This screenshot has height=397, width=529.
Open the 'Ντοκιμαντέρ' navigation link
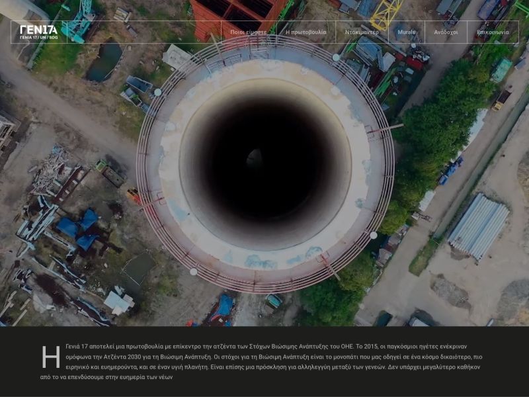(x=362, y=32)
